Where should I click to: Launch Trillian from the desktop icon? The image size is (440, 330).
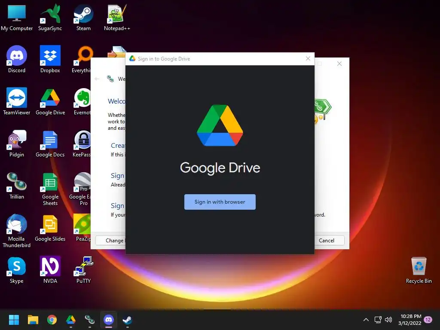pos(17,186)
